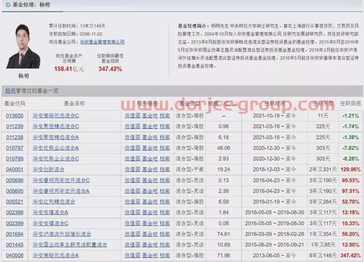Open 基金吧 link for fund 013655
Screen dimensions: 364x262
(150, 115)
